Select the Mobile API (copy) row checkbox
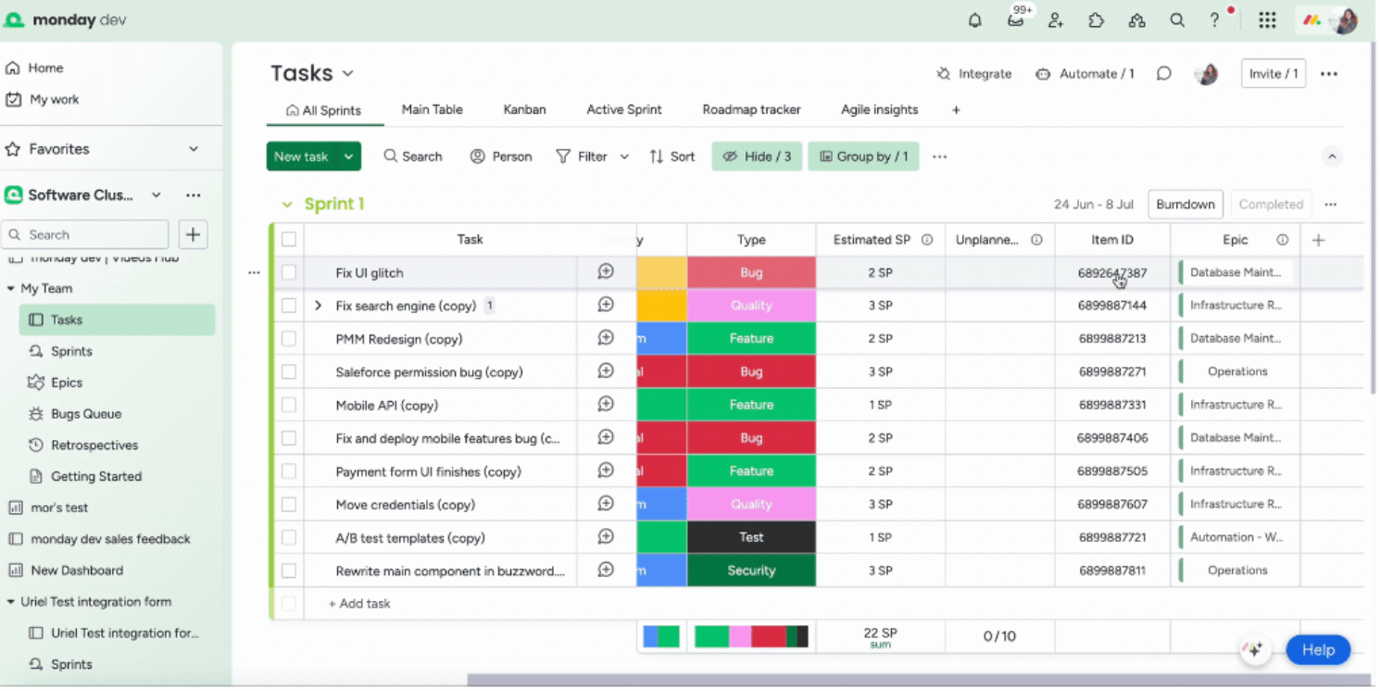The height and width of the screenshot is (691, 1380). pos(289,405)
